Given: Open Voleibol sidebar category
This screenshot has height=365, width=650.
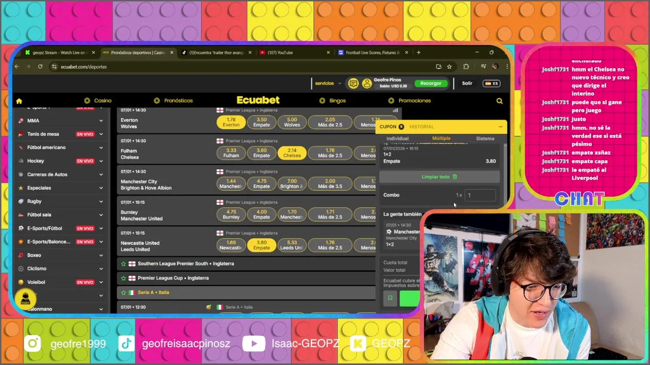Looking at the screenshot, I should [x=60, y=282].
